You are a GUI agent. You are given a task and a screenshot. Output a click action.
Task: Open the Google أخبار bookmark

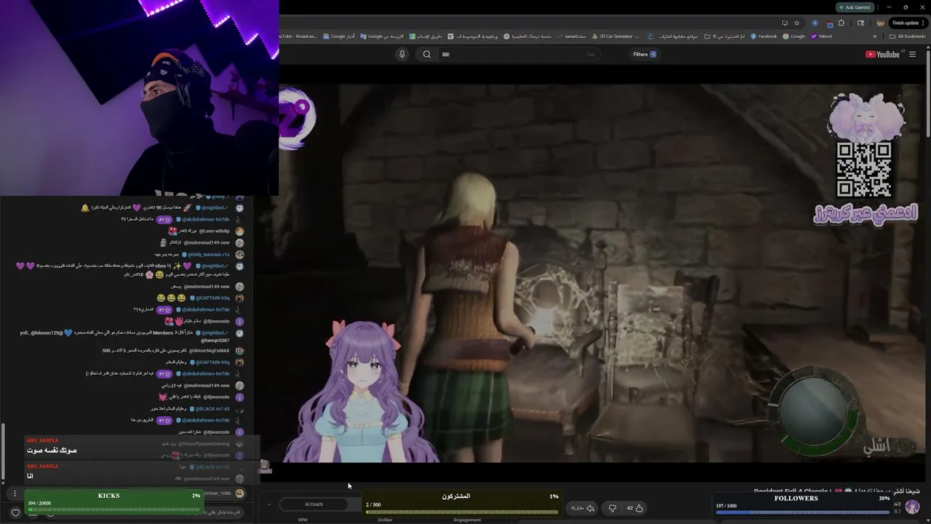pos(340,36)
